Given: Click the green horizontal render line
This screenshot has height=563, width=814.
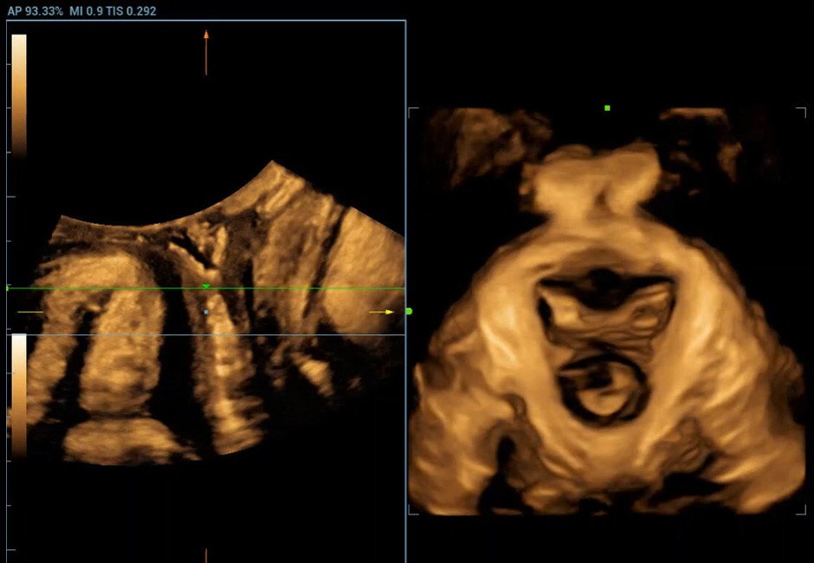Looking at the screenshot, I should tap(104, 288).
